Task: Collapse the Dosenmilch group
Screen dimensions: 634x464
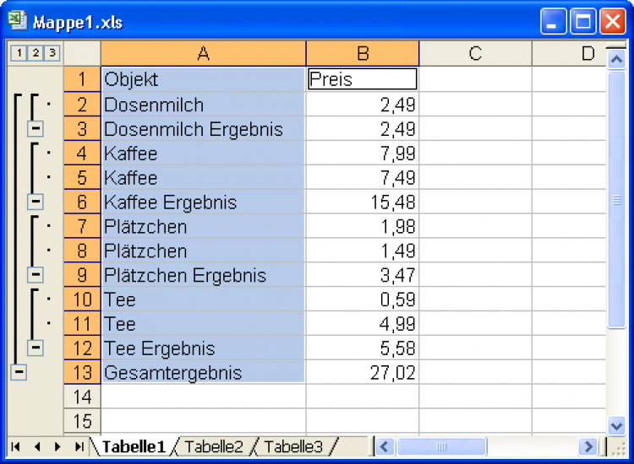Action: (x=35, y=129)
